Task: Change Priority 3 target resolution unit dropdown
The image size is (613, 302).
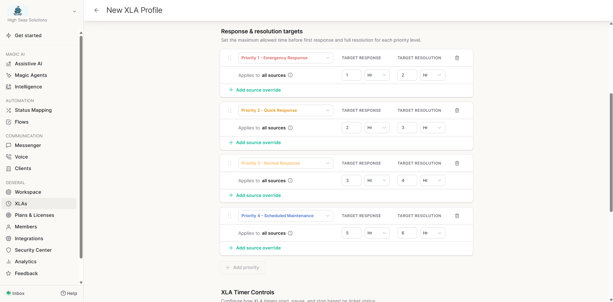Action: coord(433,181)
